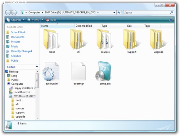The width and height of the screenshot is (180, 136).
Task: Select Local Disk (C:) in folder tree
Action: click(x=21, y=92)
